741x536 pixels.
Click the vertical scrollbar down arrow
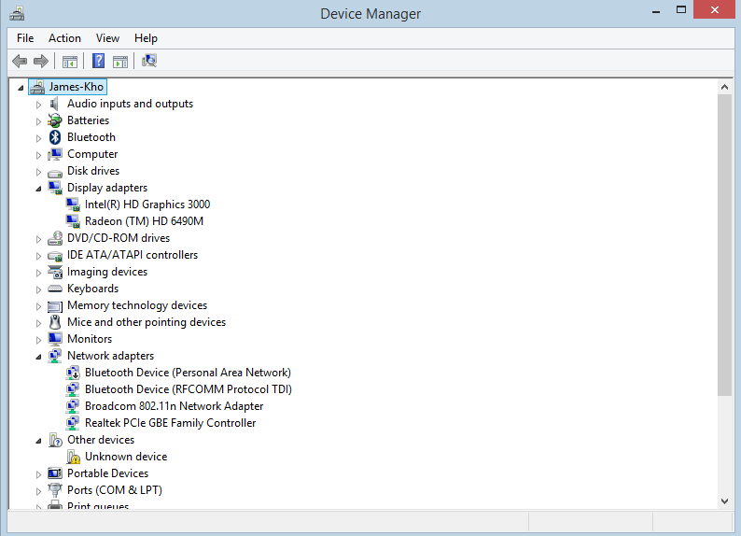pyautogui.click(x=725, y=501)
